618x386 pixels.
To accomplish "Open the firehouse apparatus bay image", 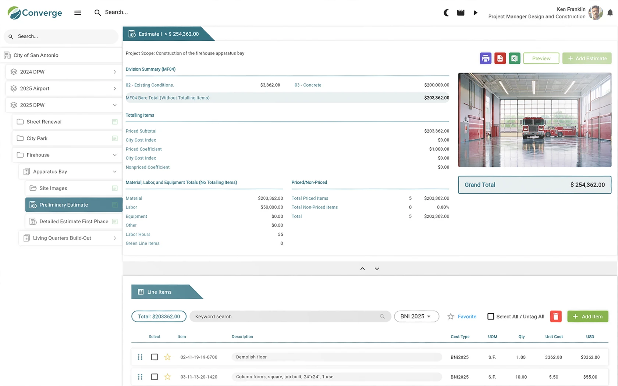I will pyautogui.click(x=534, y=120).
